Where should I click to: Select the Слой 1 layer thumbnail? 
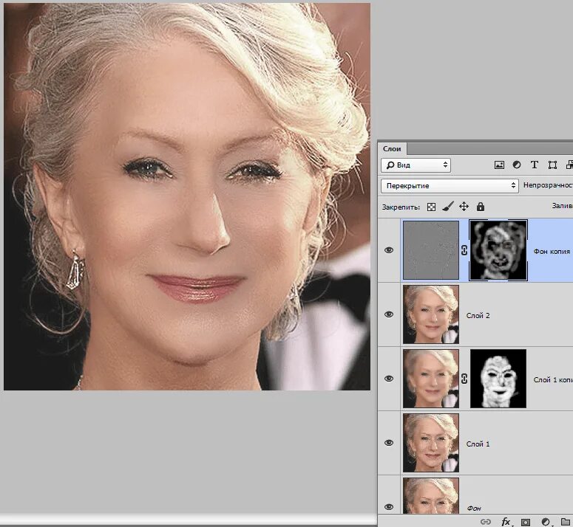tap(431, 443)
